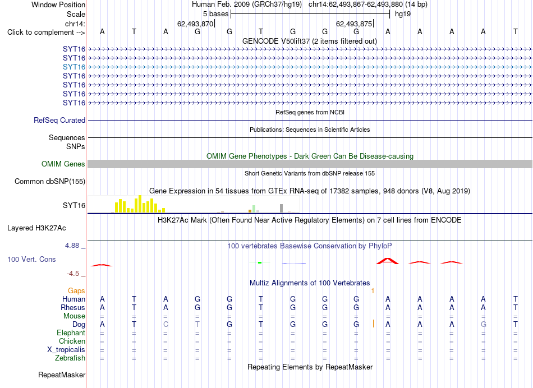Click the gray C base in the Dog row
Screen dimensions: 533x388
click(x=166, y=325)
